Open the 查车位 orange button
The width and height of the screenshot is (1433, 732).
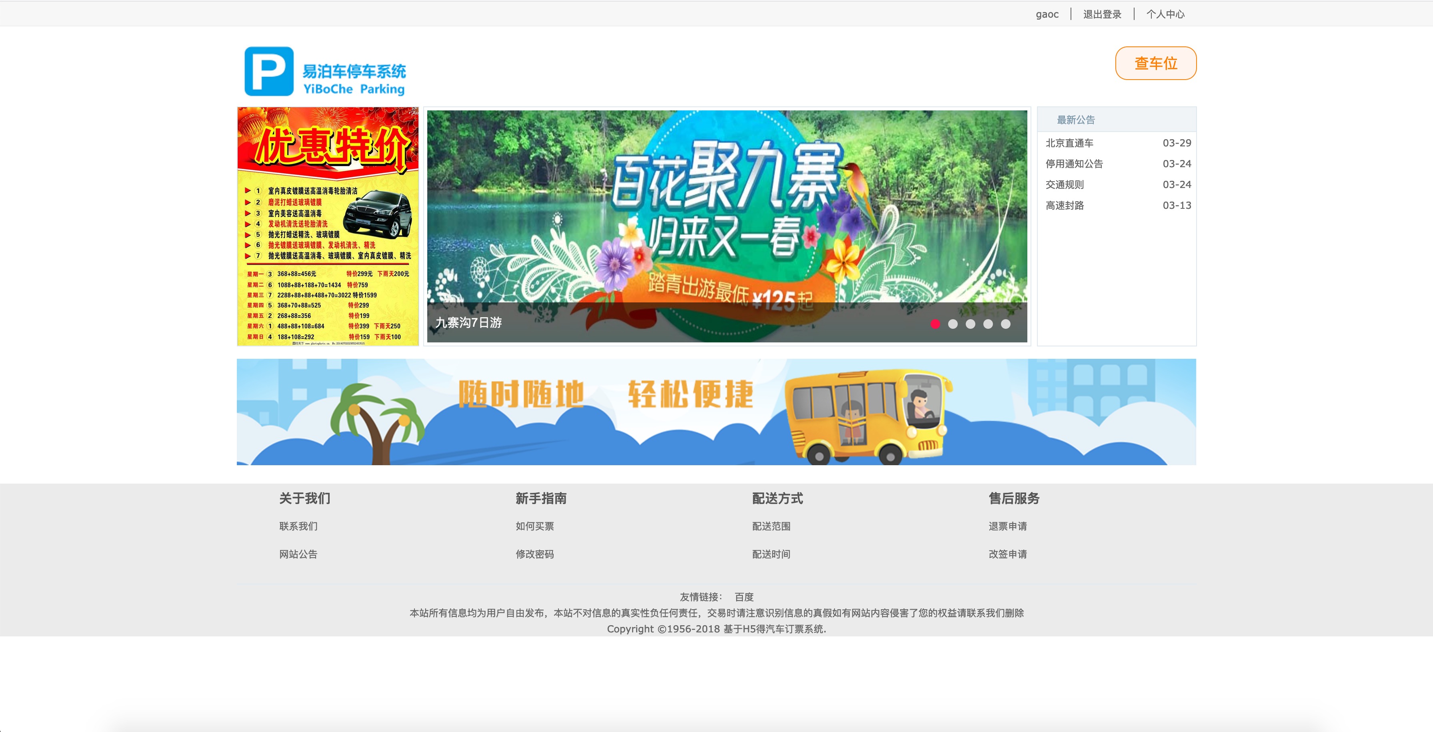(x=1155, y=64)
